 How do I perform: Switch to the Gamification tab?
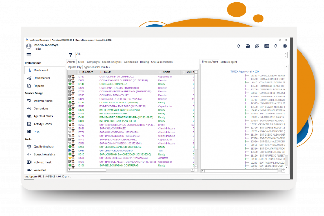131,62
